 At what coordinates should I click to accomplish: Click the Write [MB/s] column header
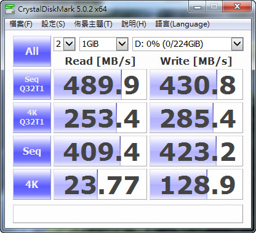pos(196,61)
